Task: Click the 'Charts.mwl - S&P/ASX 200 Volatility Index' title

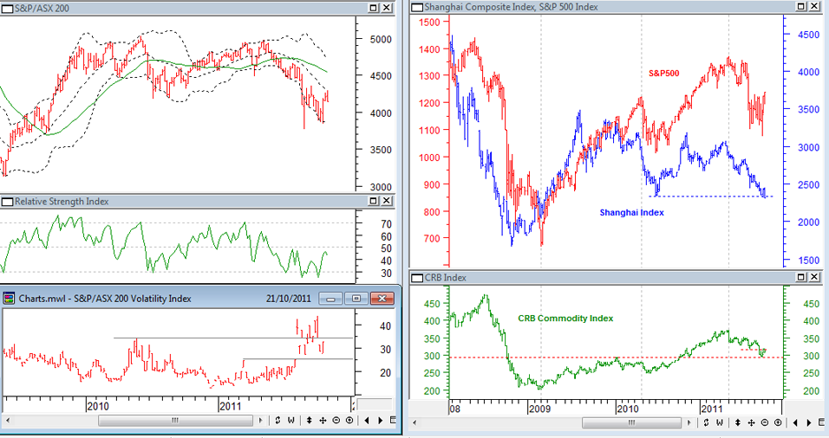Action: tap(105, 299)
